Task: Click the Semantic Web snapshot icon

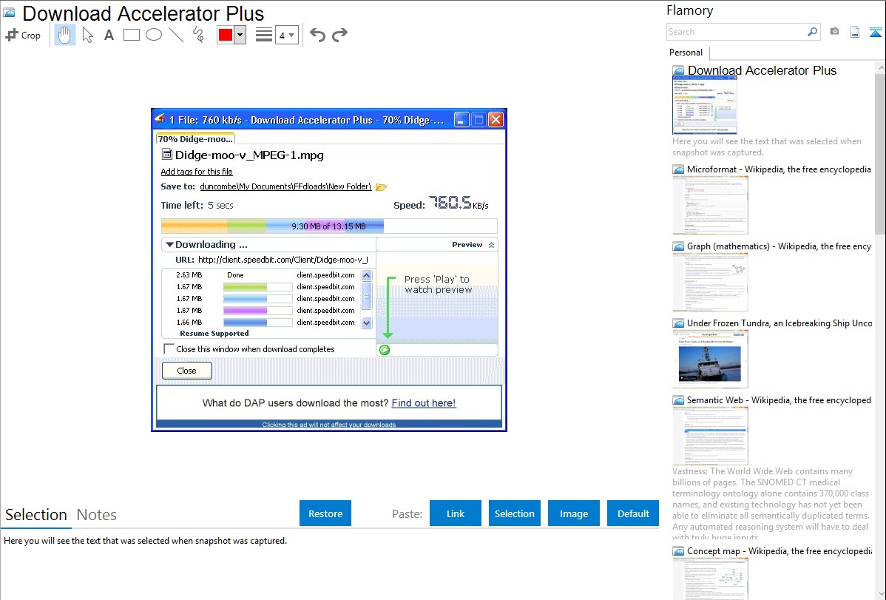Action: click(678, 400)
